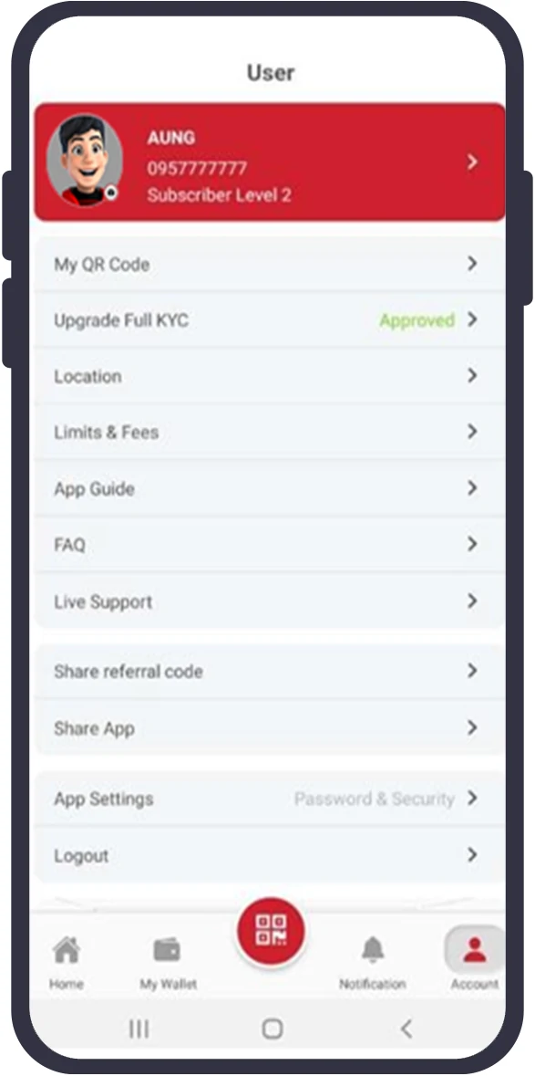
Task: Tap the AUNG profile avatar picture
Action: pyautogui.click(x=85, y=161)
